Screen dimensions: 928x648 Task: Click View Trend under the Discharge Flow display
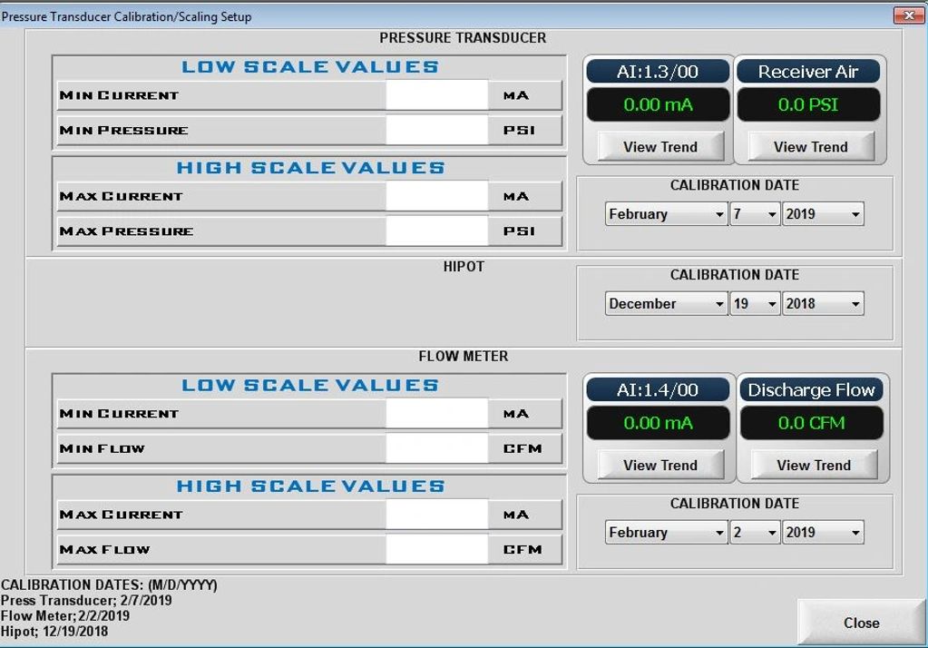[x=810, y=465]
